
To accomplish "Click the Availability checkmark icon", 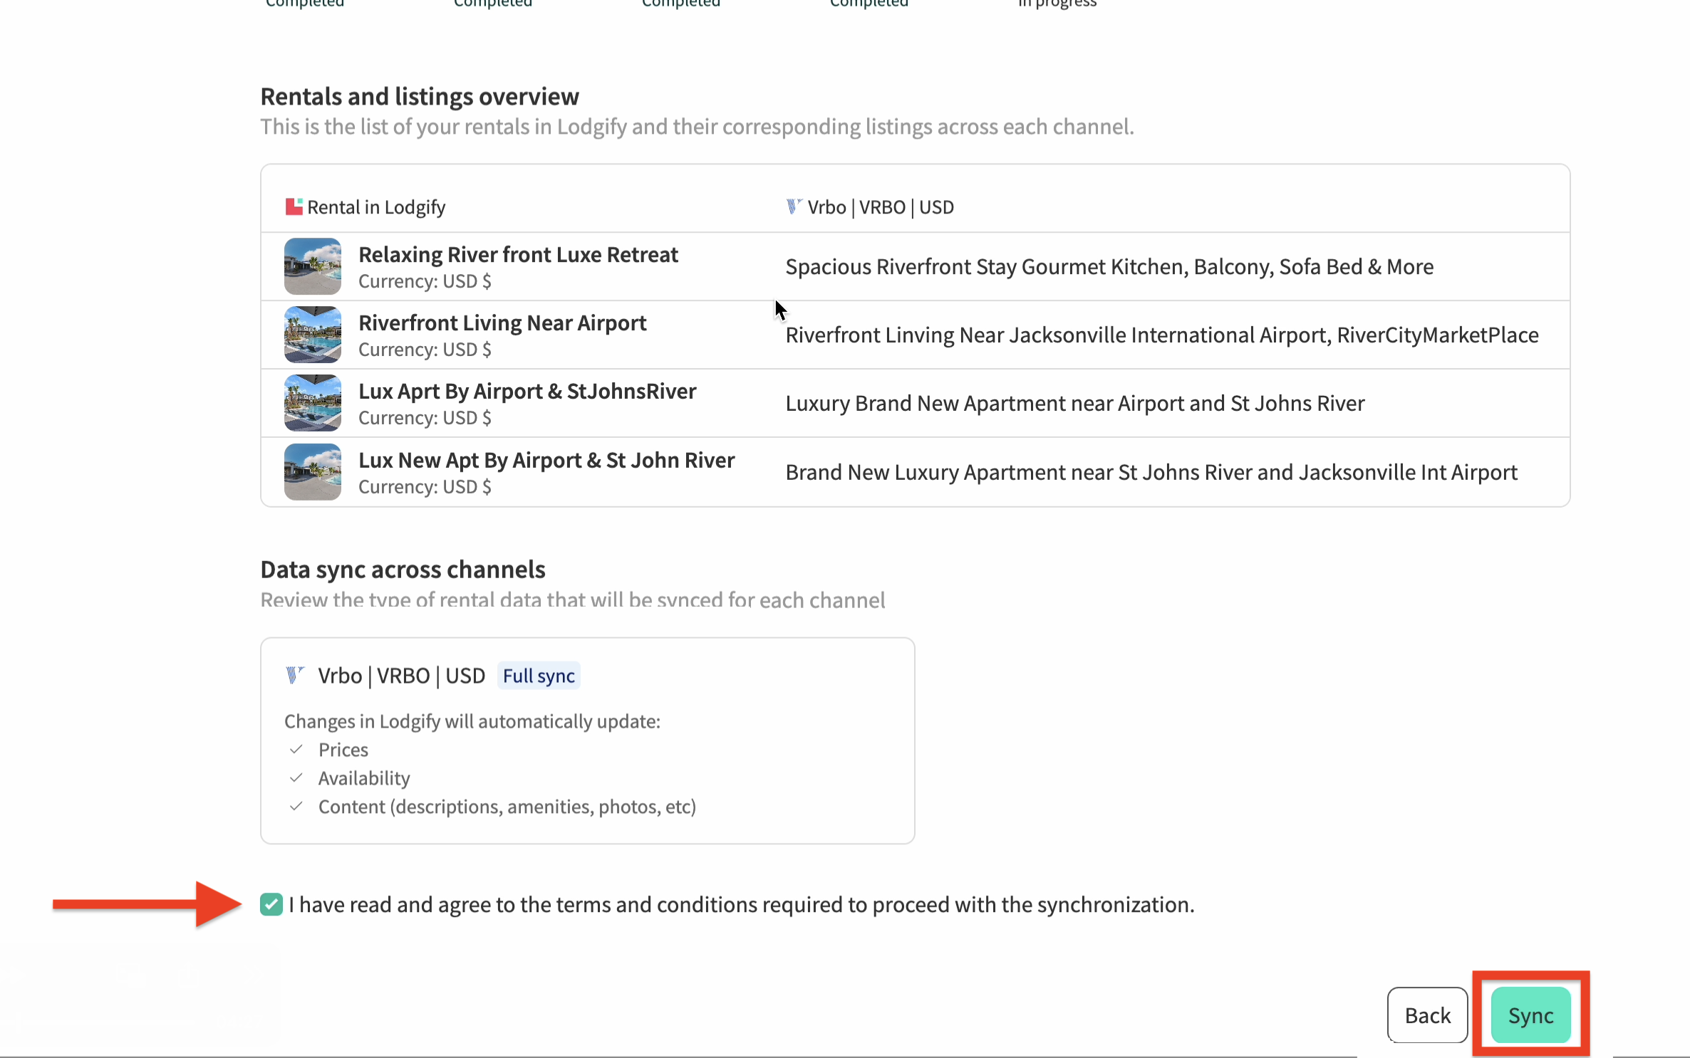I will click(296, 777).
